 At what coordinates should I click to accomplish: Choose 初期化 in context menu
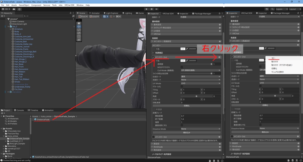coord(274,69)
